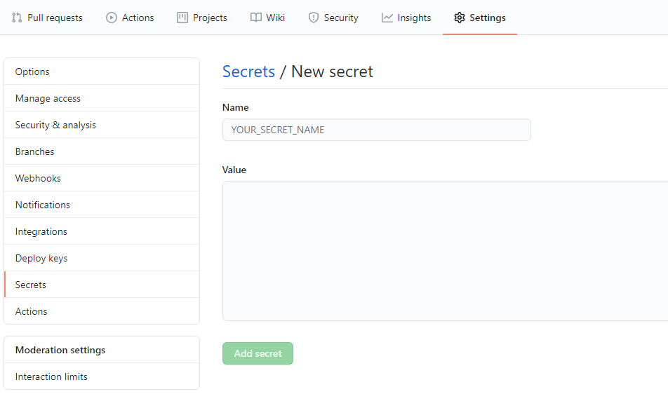Click the Value field label
The width and height of the screenshot is (668, 401).
234,170
